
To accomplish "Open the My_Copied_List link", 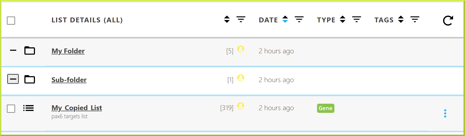I will pos(77,108).
